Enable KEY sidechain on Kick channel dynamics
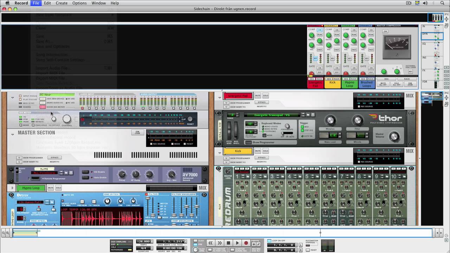The image size is (450, 253). pos(333,58)
